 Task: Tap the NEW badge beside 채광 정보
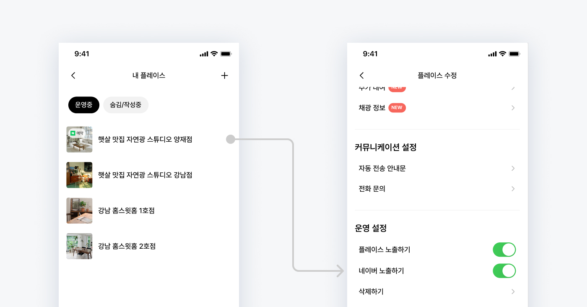[397, 108]
